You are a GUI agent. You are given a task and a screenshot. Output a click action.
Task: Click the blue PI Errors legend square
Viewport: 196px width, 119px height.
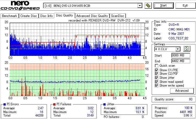click(x=5, y=104)
